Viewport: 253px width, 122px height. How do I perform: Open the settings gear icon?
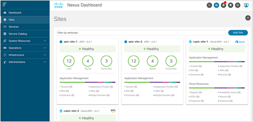click(x=238, y=5)
